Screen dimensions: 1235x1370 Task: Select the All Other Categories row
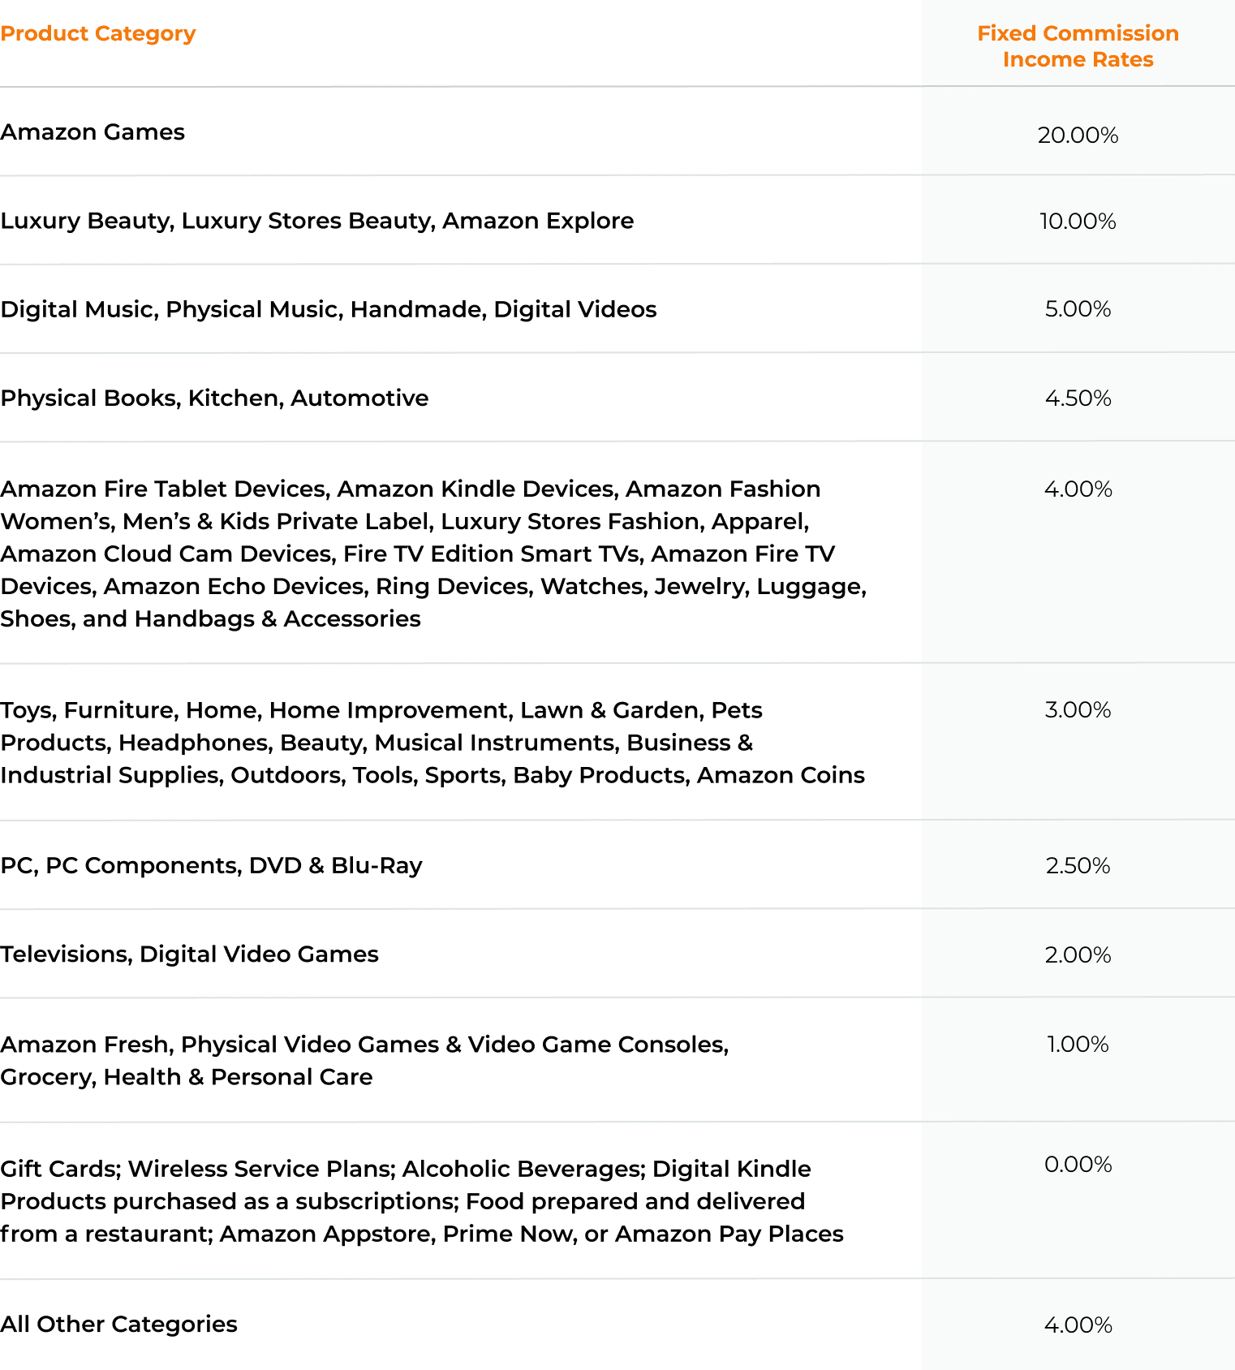(x=118, y=1325)
